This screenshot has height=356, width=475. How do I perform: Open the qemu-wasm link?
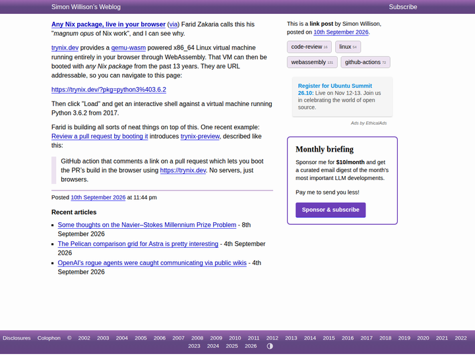pyautogui.click(x=128, y=47)
